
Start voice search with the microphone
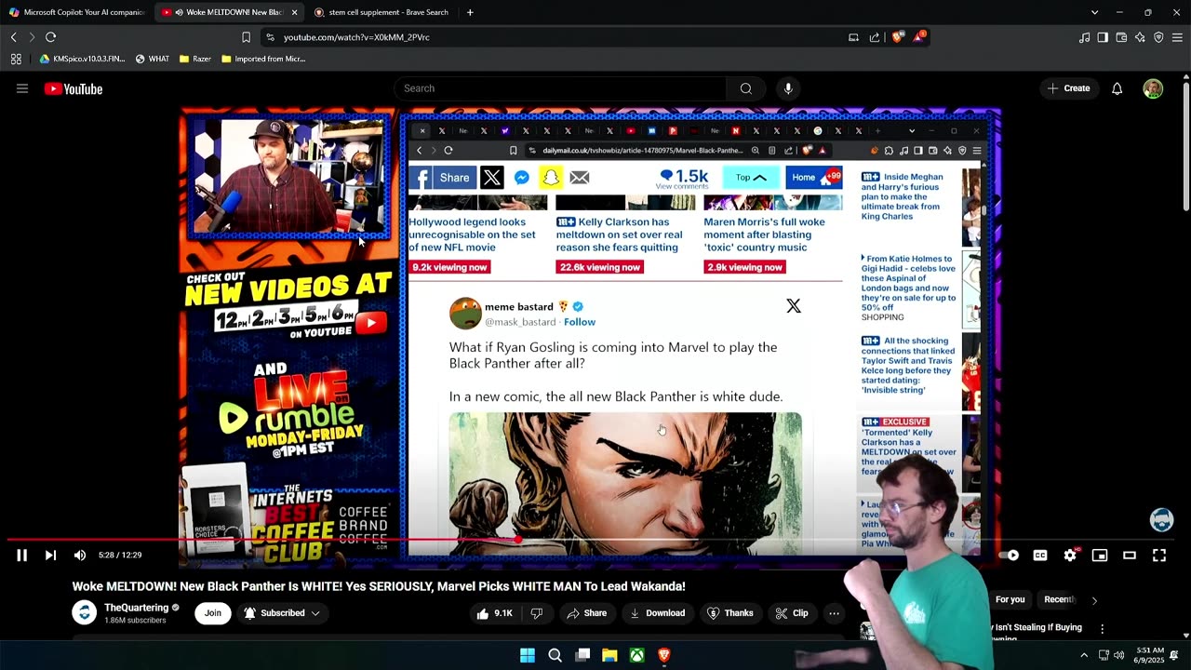788,88
